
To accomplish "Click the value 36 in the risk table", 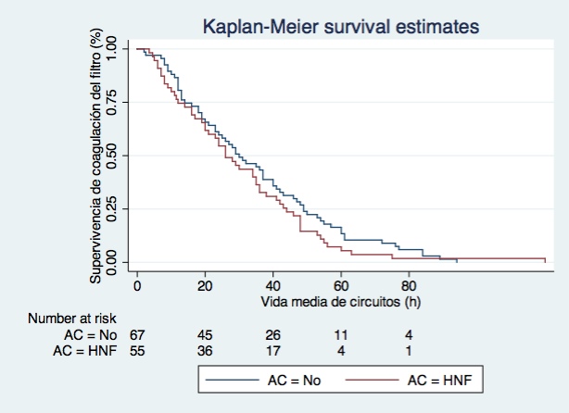I will pyautogui.click(x=205, y=350).
